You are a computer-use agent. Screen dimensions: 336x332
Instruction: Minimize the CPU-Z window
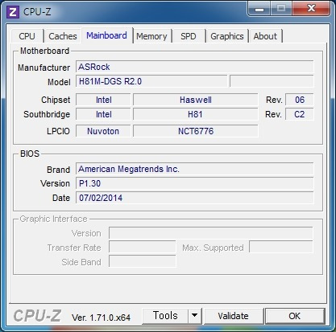[259, 9]
